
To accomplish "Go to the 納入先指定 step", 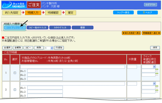I will pos(12,13).
